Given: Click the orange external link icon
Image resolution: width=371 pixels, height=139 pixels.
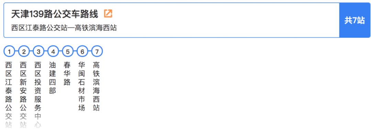Looking at the screenshot, I should pyautogui.click(x=108, y=14).
